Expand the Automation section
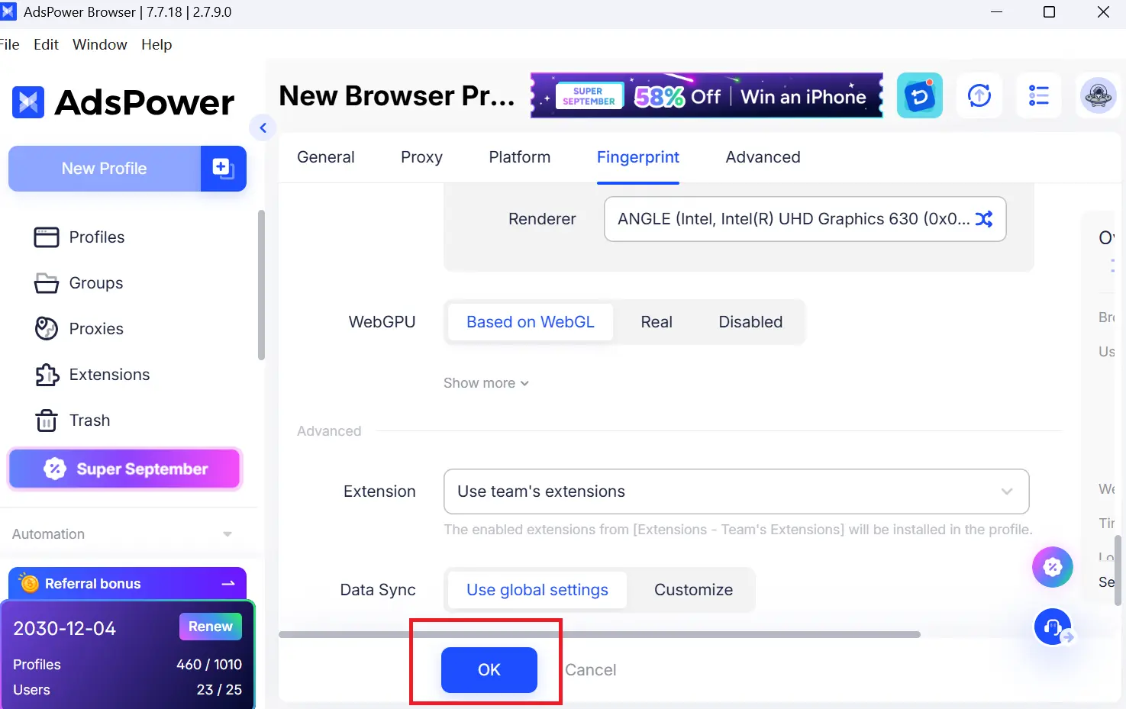Image resolution: width=1126 pixels, height=709 pixels. [122, 534]
